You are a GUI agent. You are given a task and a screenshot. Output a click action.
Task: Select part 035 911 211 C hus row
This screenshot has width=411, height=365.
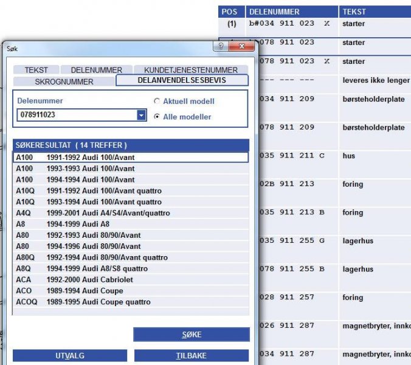coord(314,156)
